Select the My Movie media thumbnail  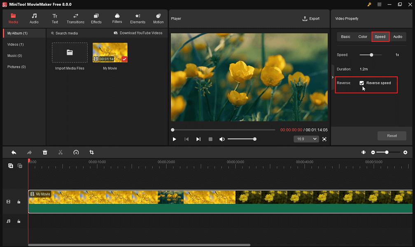[x=110, y=53]
